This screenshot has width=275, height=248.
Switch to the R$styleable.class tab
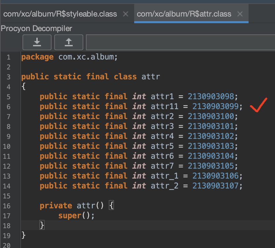point(60,14)
